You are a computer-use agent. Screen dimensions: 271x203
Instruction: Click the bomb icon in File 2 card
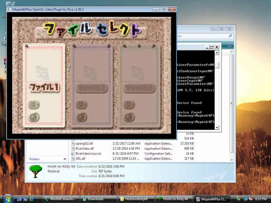click(x=82, y=117)
